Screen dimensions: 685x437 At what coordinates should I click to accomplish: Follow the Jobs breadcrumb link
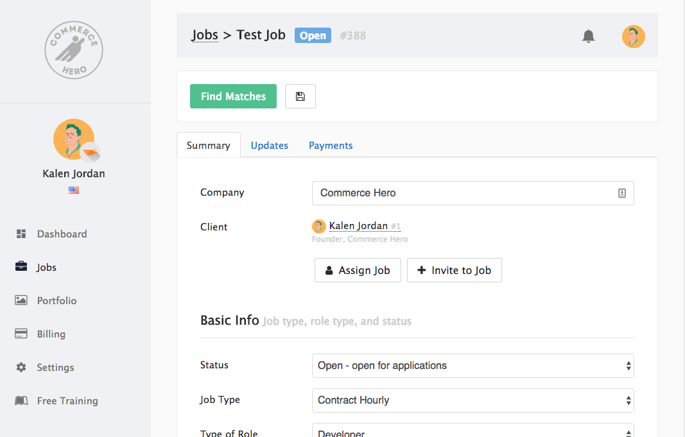click(x=204, y=35)
